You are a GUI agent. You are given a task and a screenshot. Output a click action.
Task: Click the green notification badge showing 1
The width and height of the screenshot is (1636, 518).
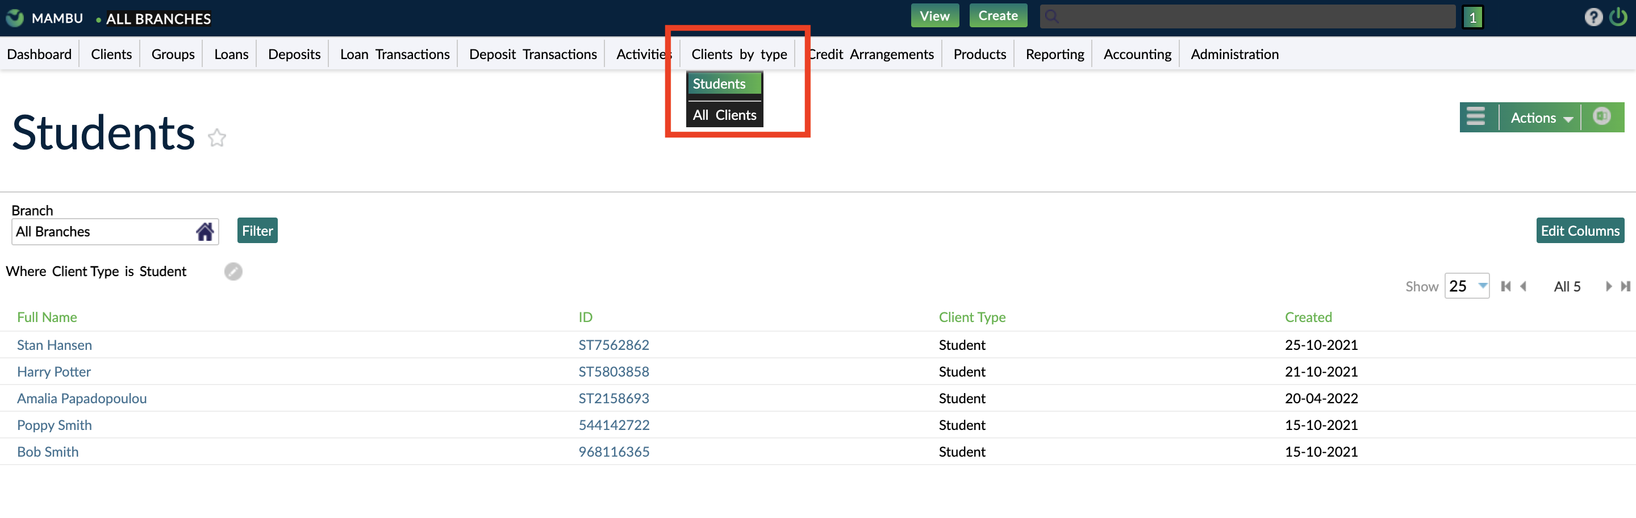(x=1473, y=17)
